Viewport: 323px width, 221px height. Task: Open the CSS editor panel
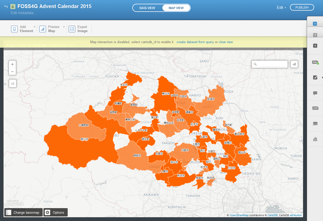pyautogui.click(x=315, y=108)
